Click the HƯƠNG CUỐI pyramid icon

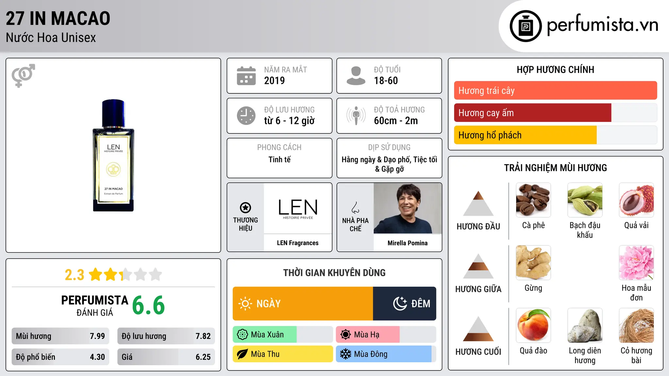point(478,329)
